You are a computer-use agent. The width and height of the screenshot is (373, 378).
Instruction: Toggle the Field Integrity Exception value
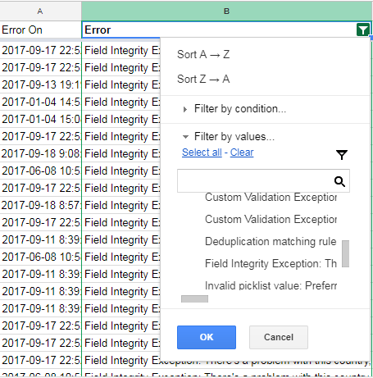tap(271, 263)
